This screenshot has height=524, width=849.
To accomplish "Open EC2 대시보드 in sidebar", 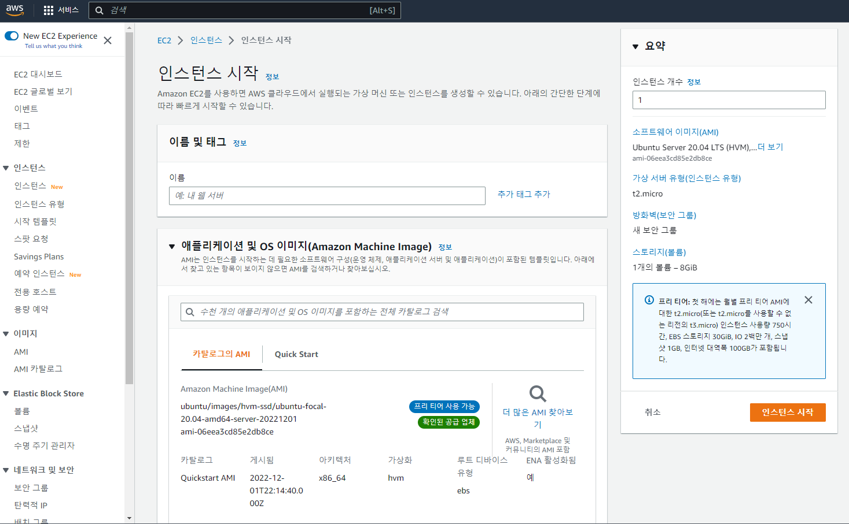I will [38, 75].
